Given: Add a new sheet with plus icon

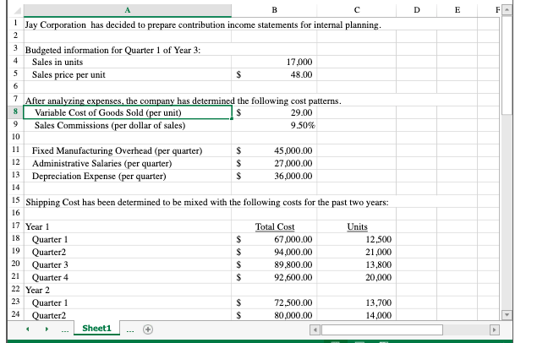Looking at the screenshot, I should click(148, 329).
